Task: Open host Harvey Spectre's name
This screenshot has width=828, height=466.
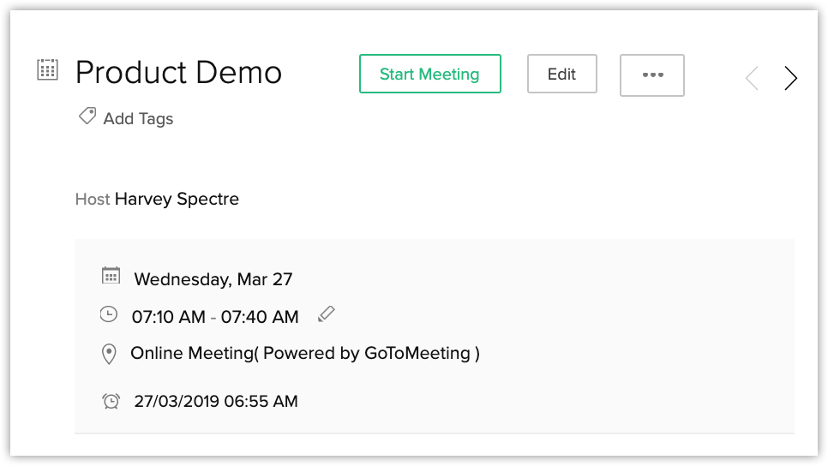Action: (177, 200)
